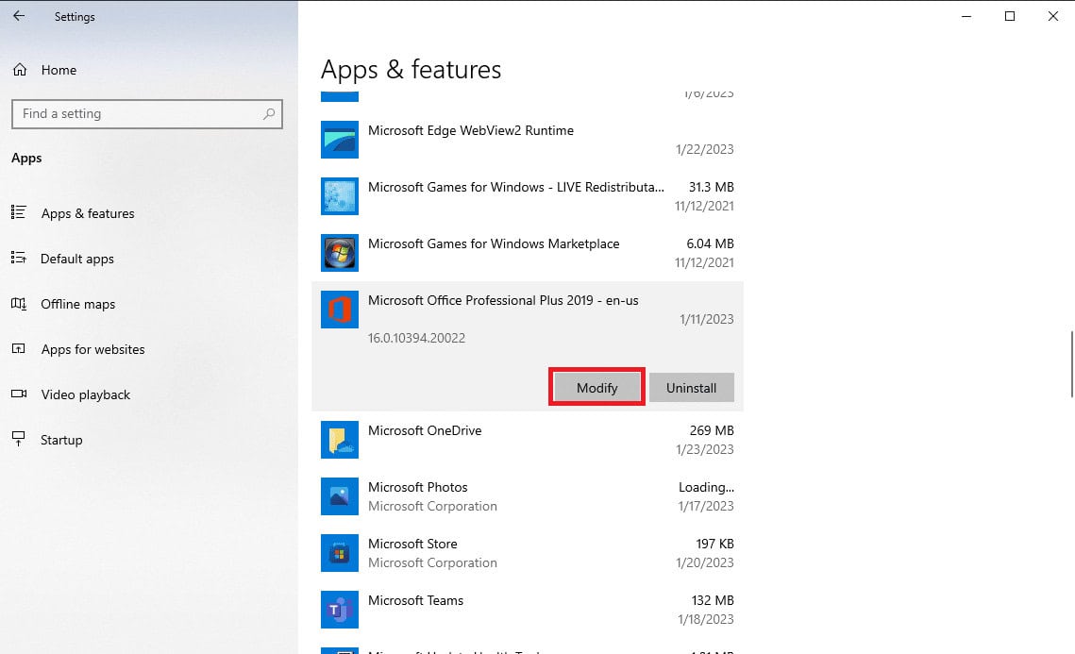Open Default apps settings page

pos(76,259)
